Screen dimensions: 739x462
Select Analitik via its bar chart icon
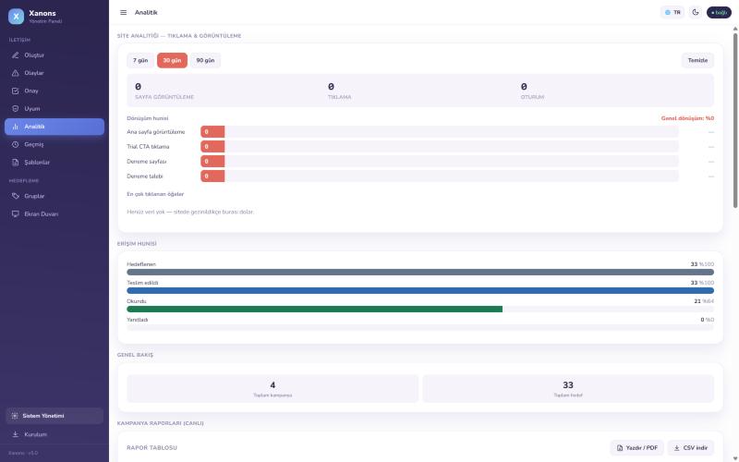[15, 127]
